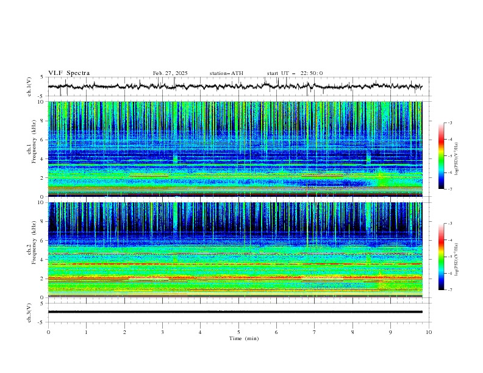
Task: Click the 'VLF Spectra' title text
Action: tap(69, 73)
